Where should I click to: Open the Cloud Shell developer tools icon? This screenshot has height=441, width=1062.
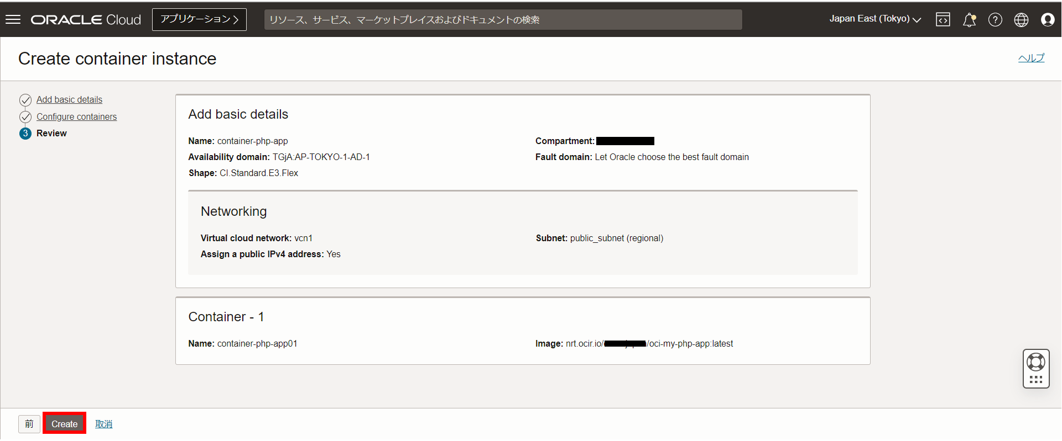pyautogui.click(x=943, y=20)
